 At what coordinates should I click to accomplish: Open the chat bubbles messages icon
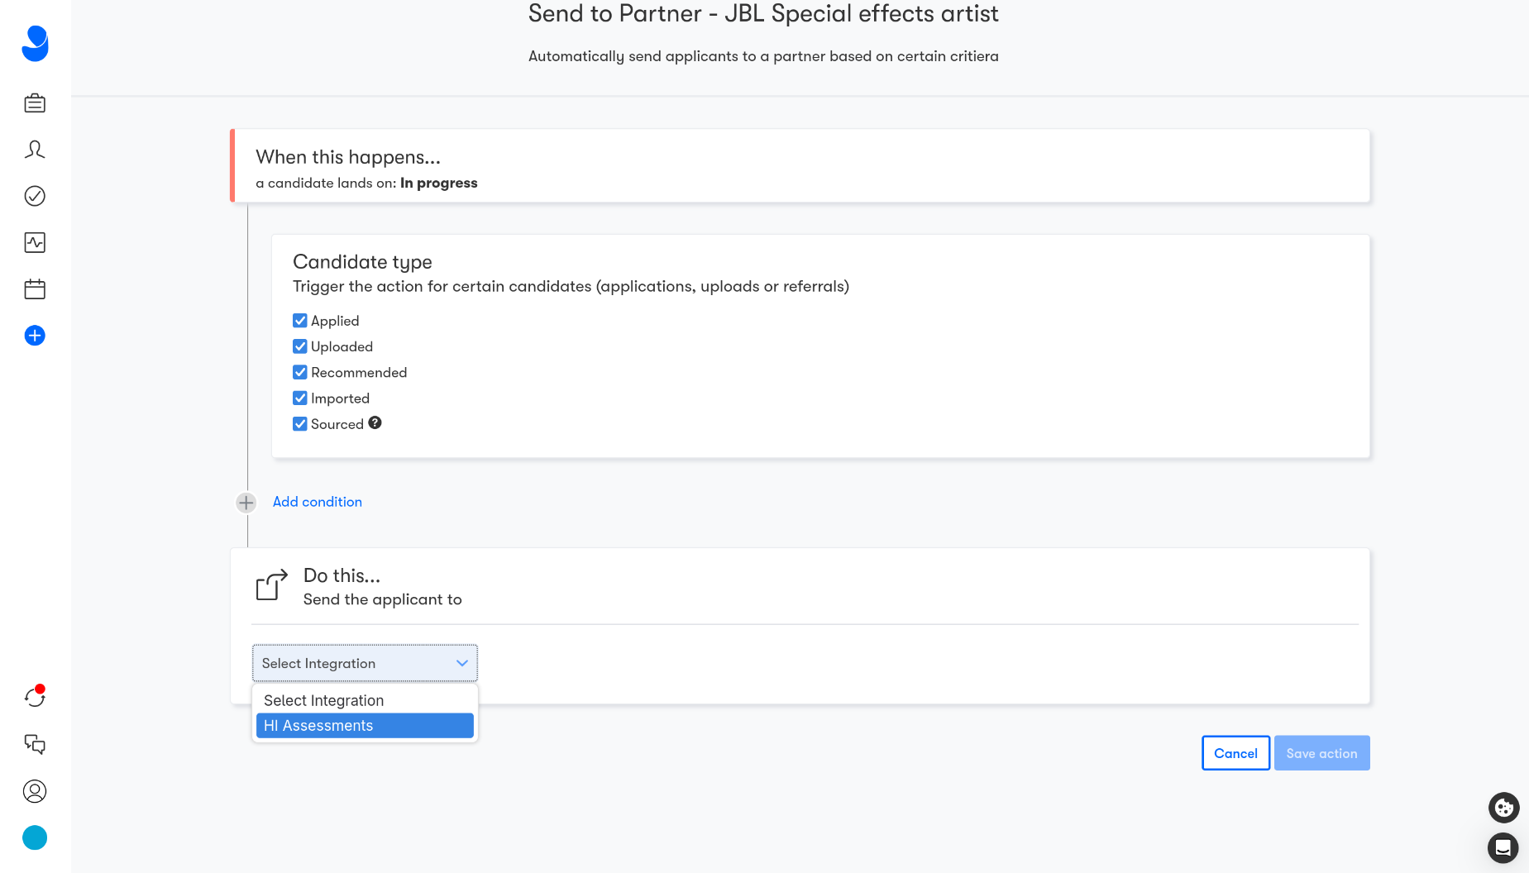click(x=35, y=744)
